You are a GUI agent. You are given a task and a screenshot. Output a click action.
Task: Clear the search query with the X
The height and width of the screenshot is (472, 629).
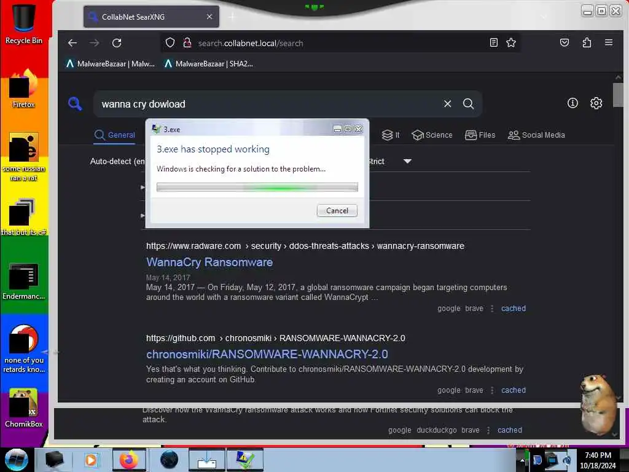(x=448, y=104)
